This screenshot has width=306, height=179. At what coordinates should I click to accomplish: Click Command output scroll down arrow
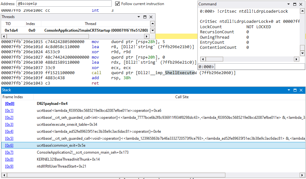302,53
